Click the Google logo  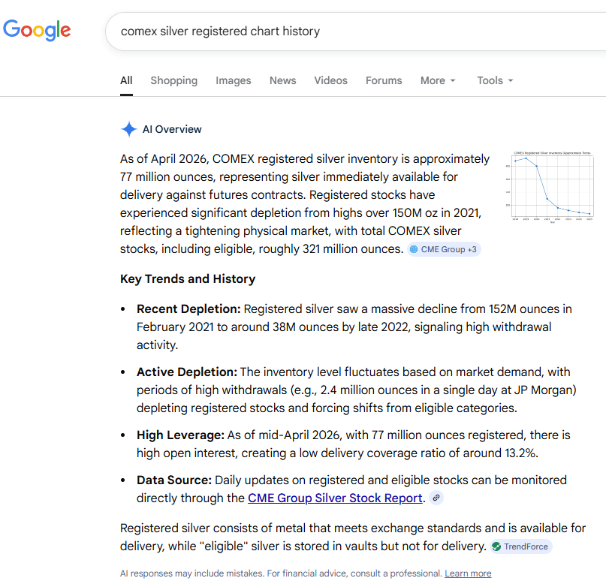[x=37, y=30]
